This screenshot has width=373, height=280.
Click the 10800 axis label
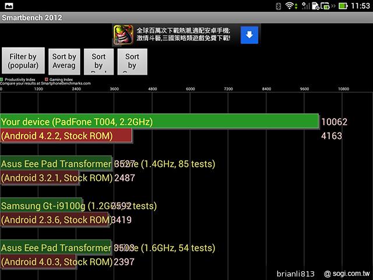[x=343, y=89]
